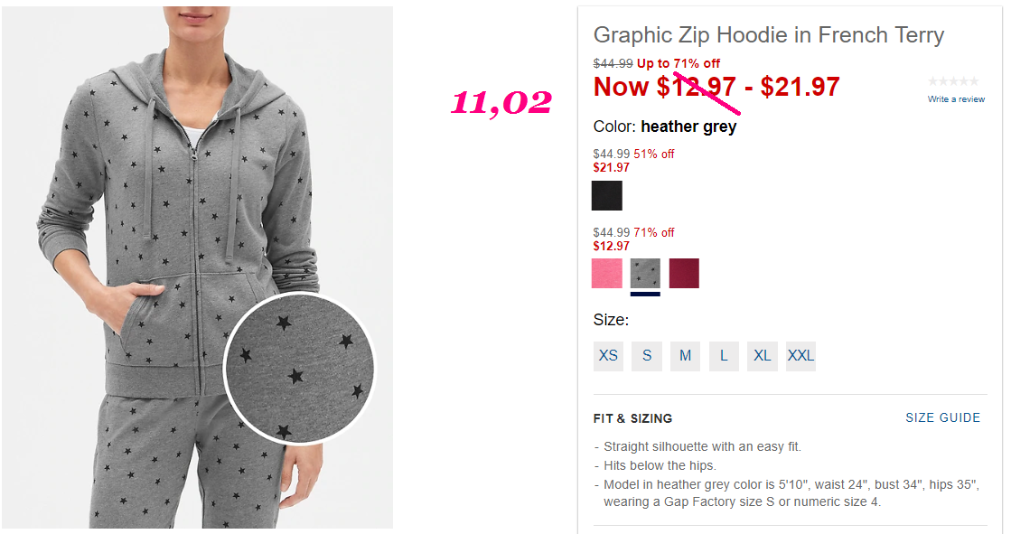Select the heather grey star swatch
The height and width of the screenshot is (534, 1011).
(645, 274)
